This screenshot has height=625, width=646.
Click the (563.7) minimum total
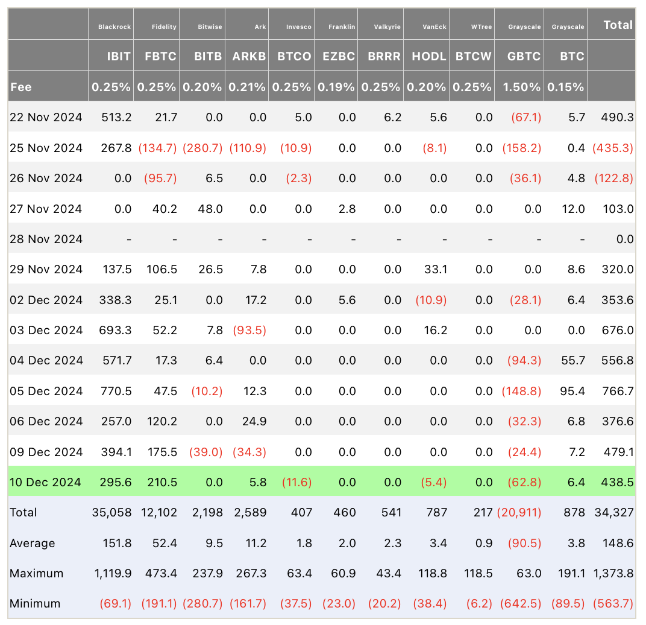[x=613, y=604]
